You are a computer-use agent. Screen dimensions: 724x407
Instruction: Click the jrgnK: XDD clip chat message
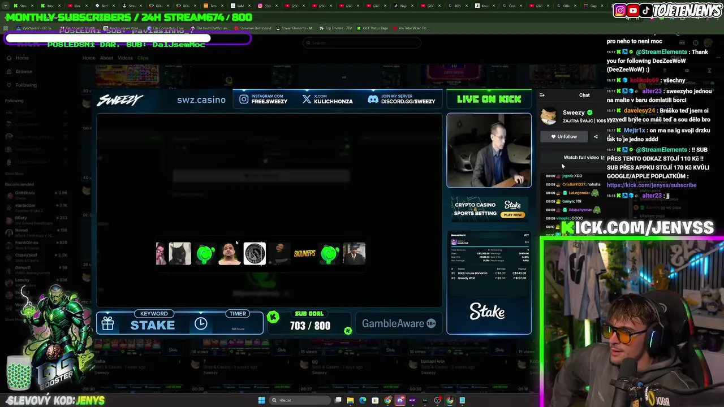tap(564, 176)
